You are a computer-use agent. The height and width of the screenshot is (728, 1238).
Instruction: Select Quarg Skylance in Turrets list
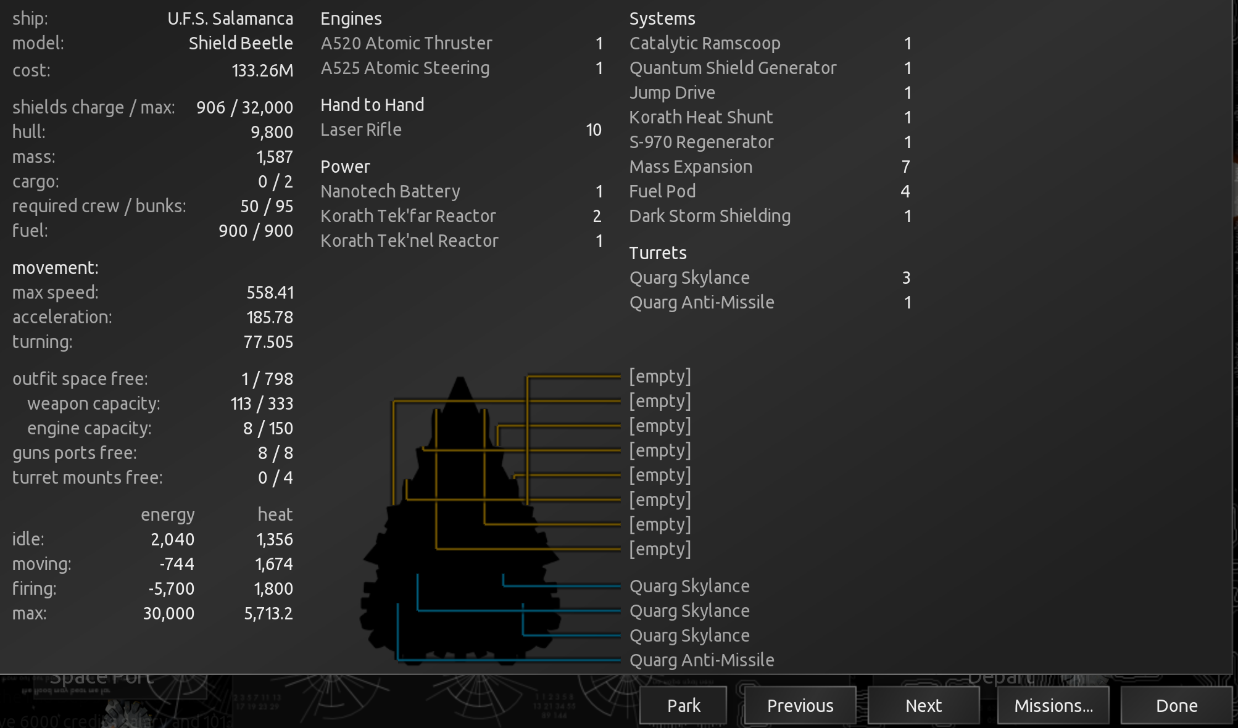pyautogui.click(x=689, y=278)
